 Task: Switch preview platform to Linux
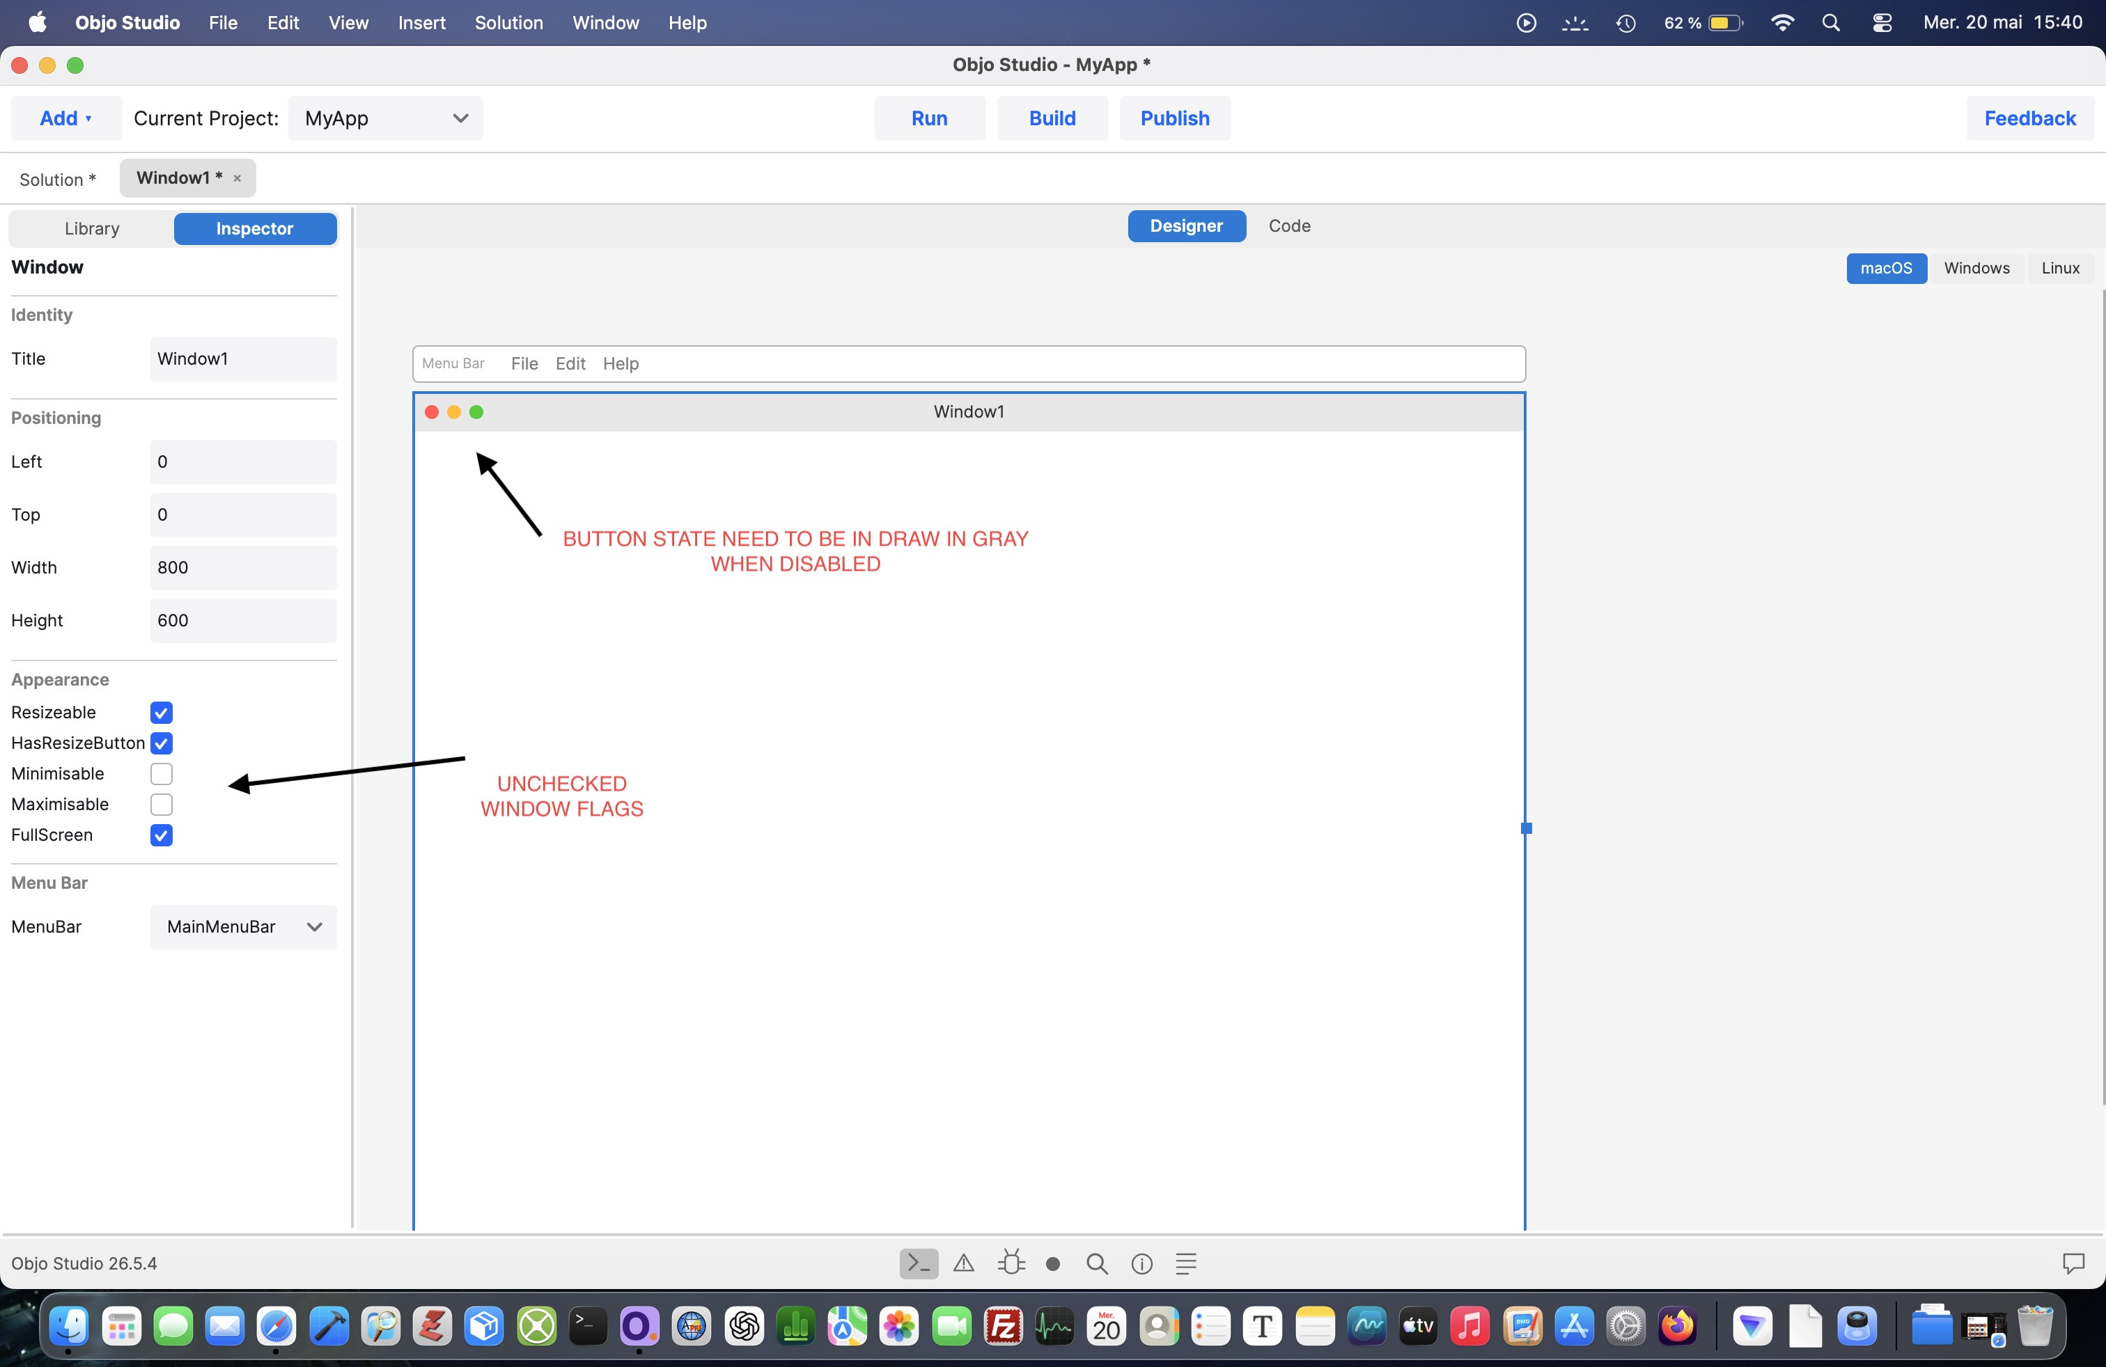[x=2060, y=269]
